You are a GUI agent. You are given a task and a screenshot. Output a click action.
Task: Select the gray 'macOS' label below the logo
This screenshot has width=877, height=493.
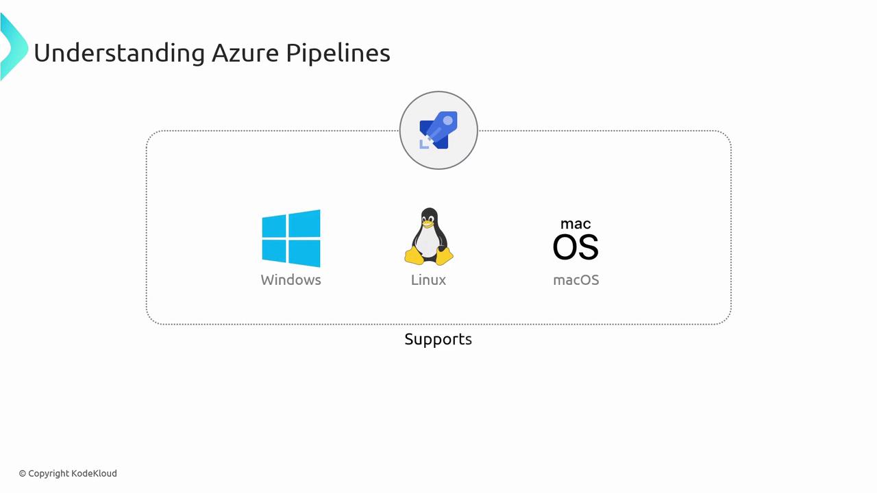pos(576,280)
